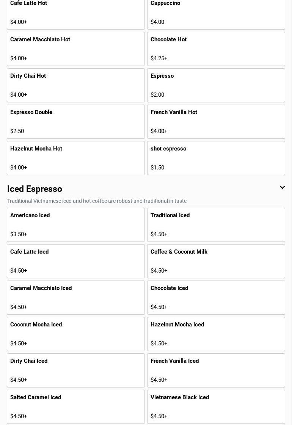
Task: Open French Vanilla Hot option
Action: pos(216,122)
